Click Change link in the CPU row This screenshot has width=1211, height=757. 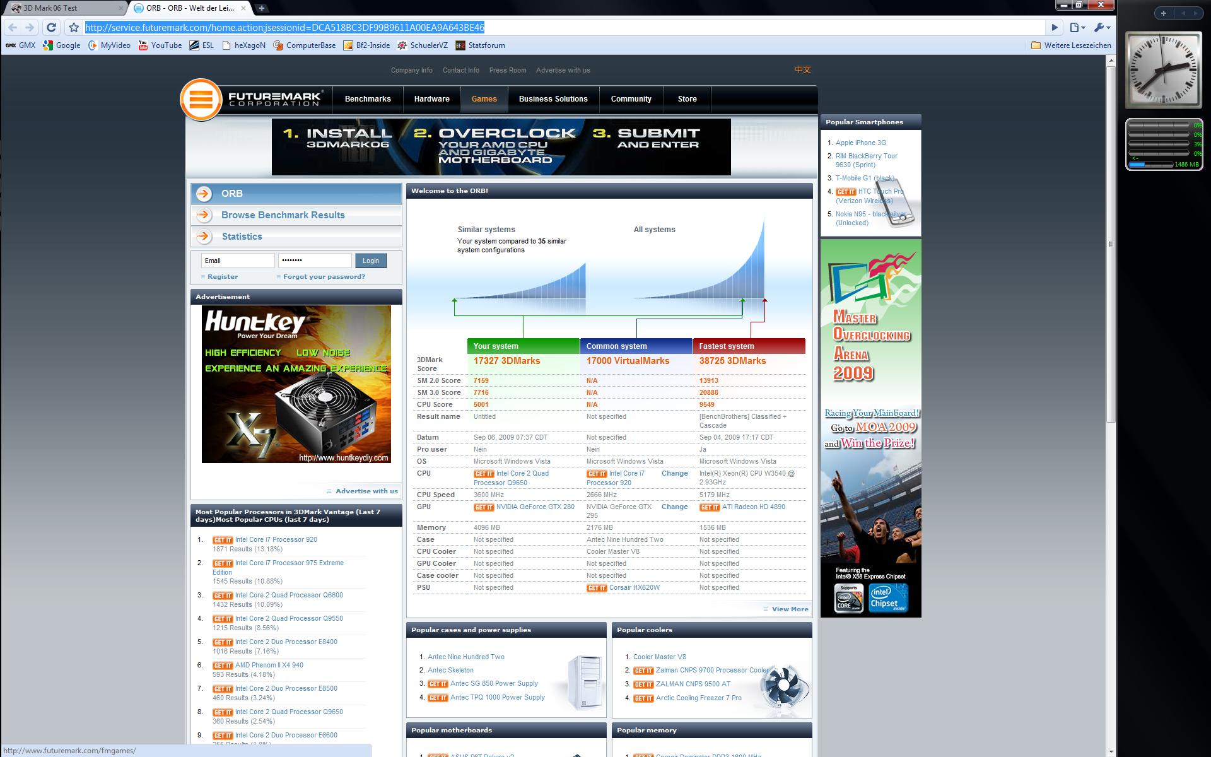[675, 474]
